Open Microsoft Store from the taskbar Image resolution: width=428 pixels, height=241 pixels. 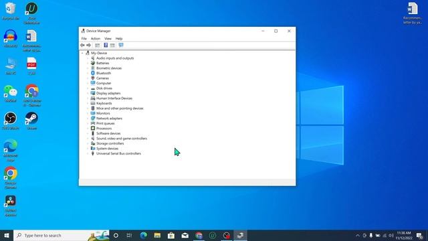tap(171, 235)
